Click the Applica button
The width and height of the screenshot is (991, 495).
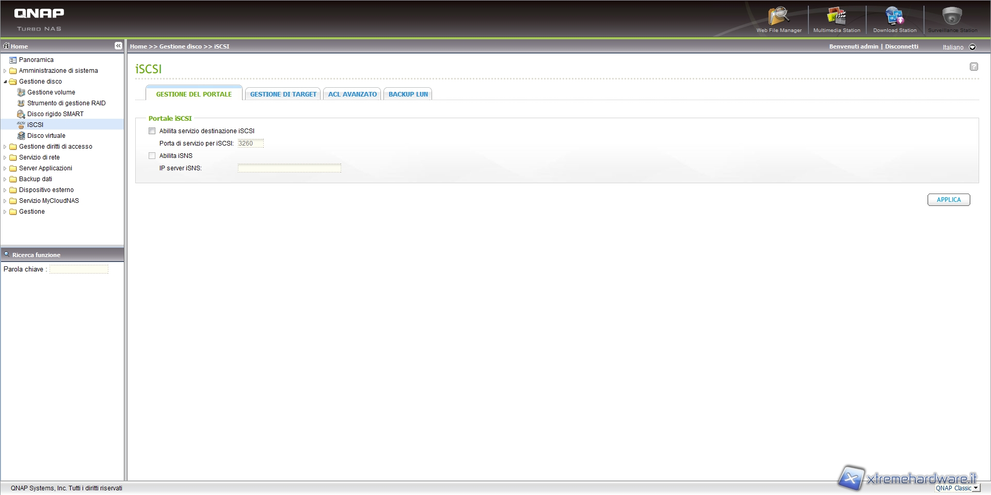tap(948, 200)
